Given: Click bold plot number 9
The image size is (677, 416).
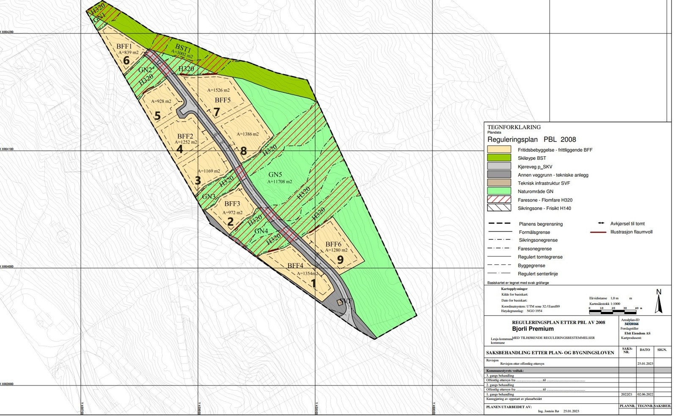Looking at the screenshot, I should click(340, 259).
